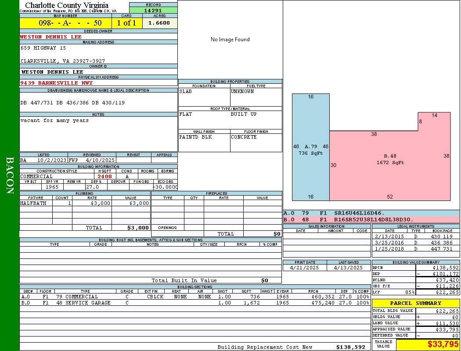Click the acres value 1.6600
Viewport: 461px width, 351px height.
click(x=159, y=23)
